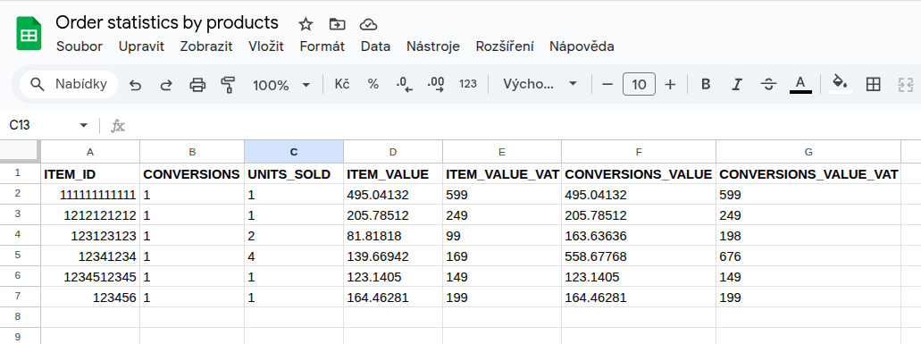Screen dimensions: 921x344
Task: Apply percent number format
Action: click(373, 85)
